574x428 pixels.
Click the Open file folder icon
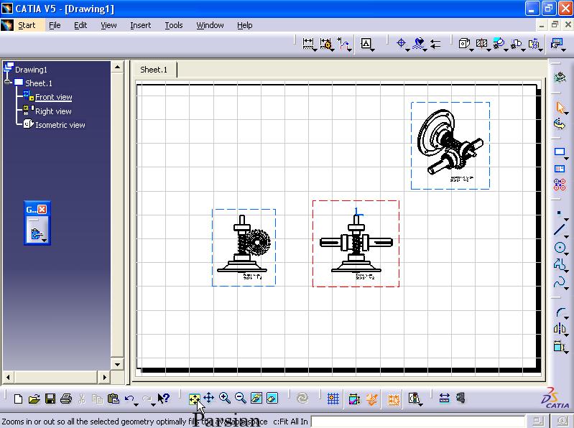34,399
